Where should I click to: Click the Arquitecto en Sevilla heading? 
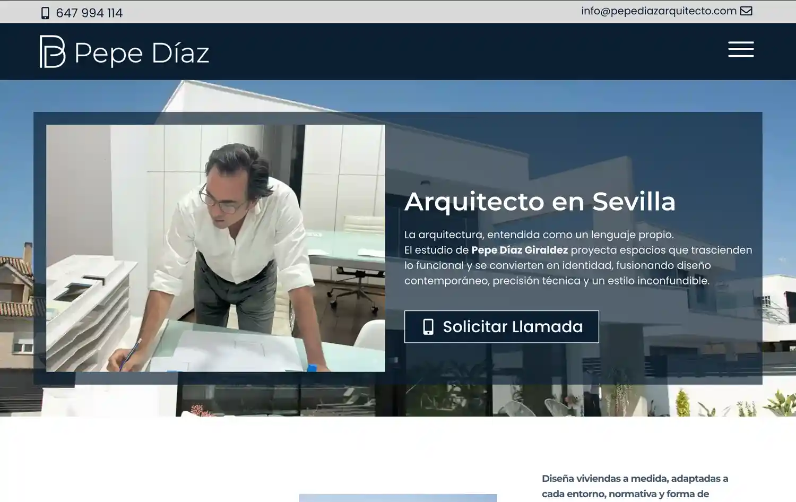(540, 202)
